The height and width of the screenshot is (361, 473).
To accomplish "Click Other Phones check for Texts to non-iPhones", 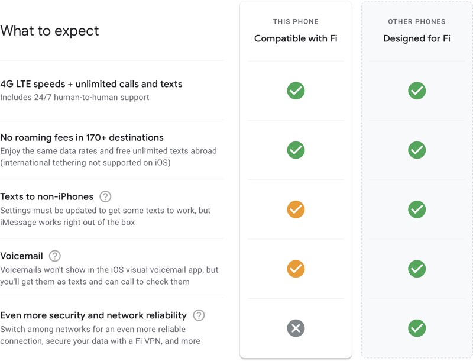I will click(x=417, y=209).
